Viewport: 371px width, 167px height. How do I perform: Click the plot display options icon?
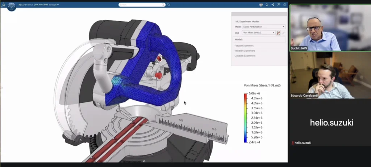[x=279, y=33]
